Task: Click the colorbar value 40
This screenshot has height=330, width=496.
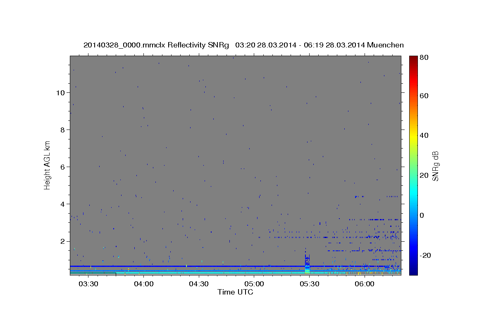Action: (425, 135)
